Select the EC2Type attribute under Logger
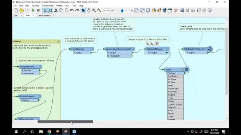 (175, 79)
